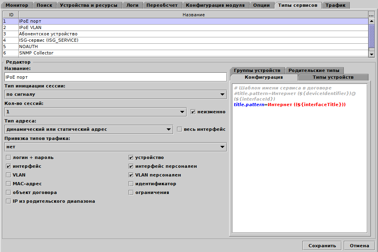
Task: Switch to the 'Монитор' tab
Action: (x=17, y=5)
